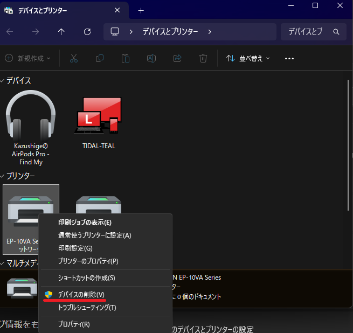Viewport: 353px width, 333px height.
Task: Click the デバイスとプリンター breadcrumb
Action: [170, 32]
